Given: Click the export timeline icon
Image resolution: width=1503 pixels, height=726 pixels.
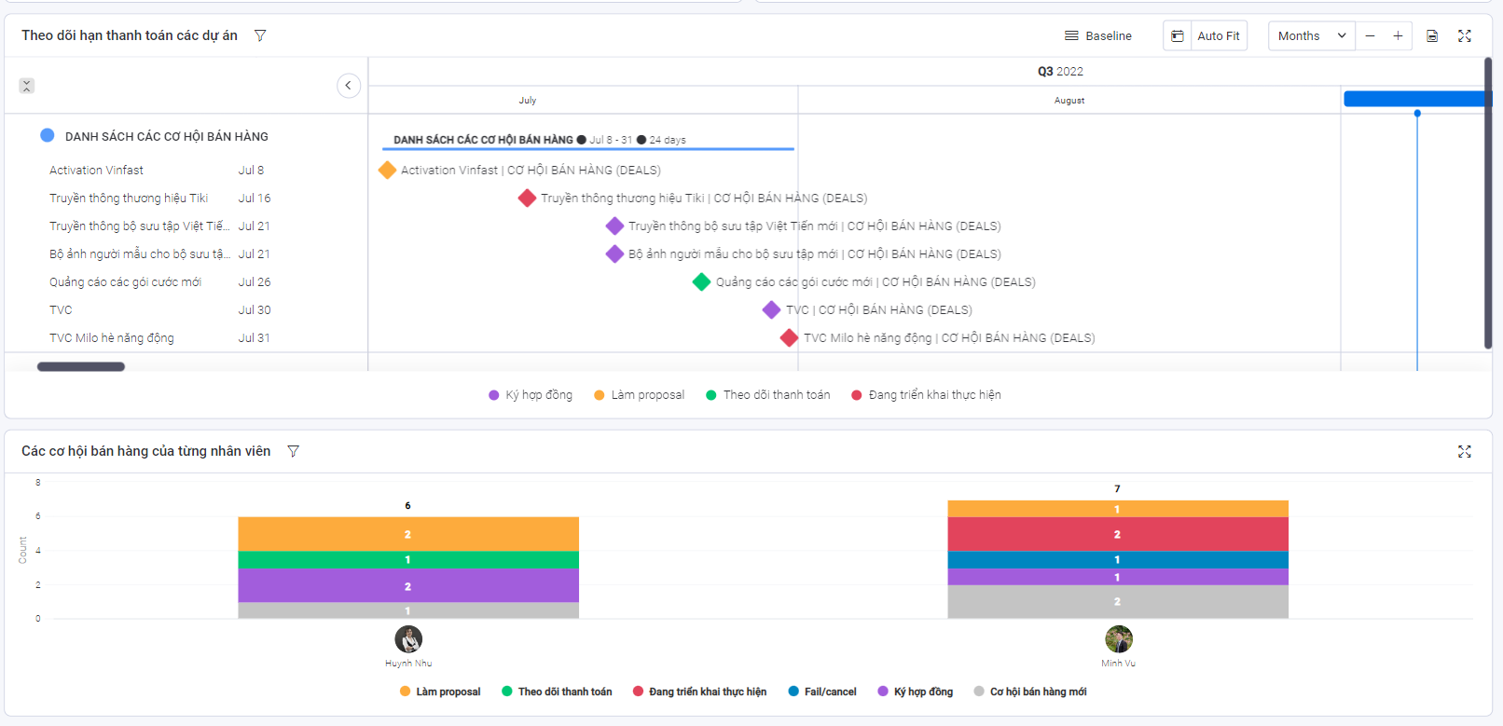Looking at the screenshot, I should tap(1432, 36).
